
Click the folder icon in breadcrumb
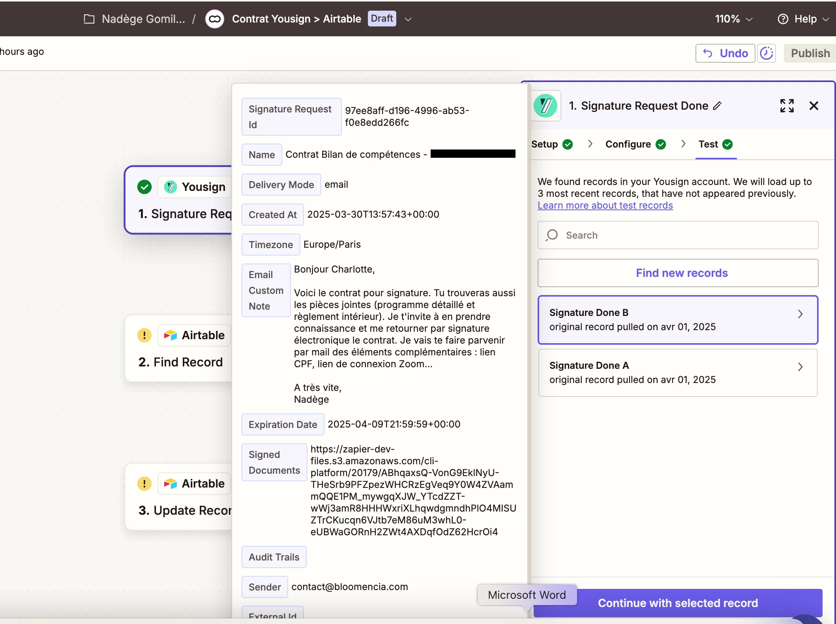pos(89,19)
